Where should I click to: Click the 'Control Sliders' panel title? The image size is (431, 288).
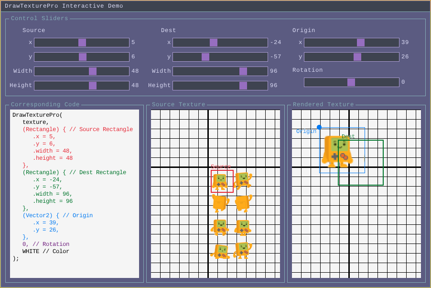click(40, 19)
